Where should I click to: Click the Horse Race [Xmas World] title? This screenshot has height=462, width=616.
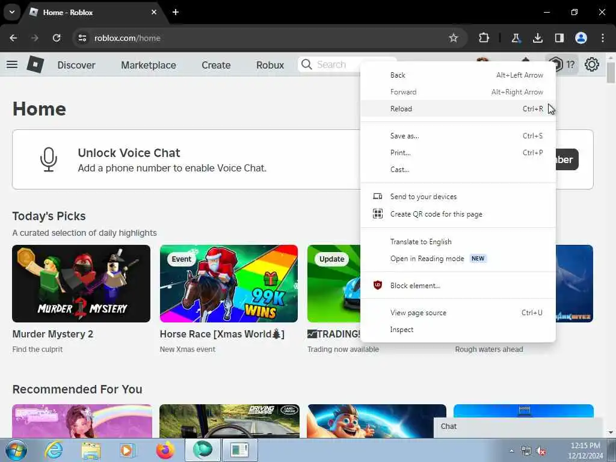coord(222,334)
